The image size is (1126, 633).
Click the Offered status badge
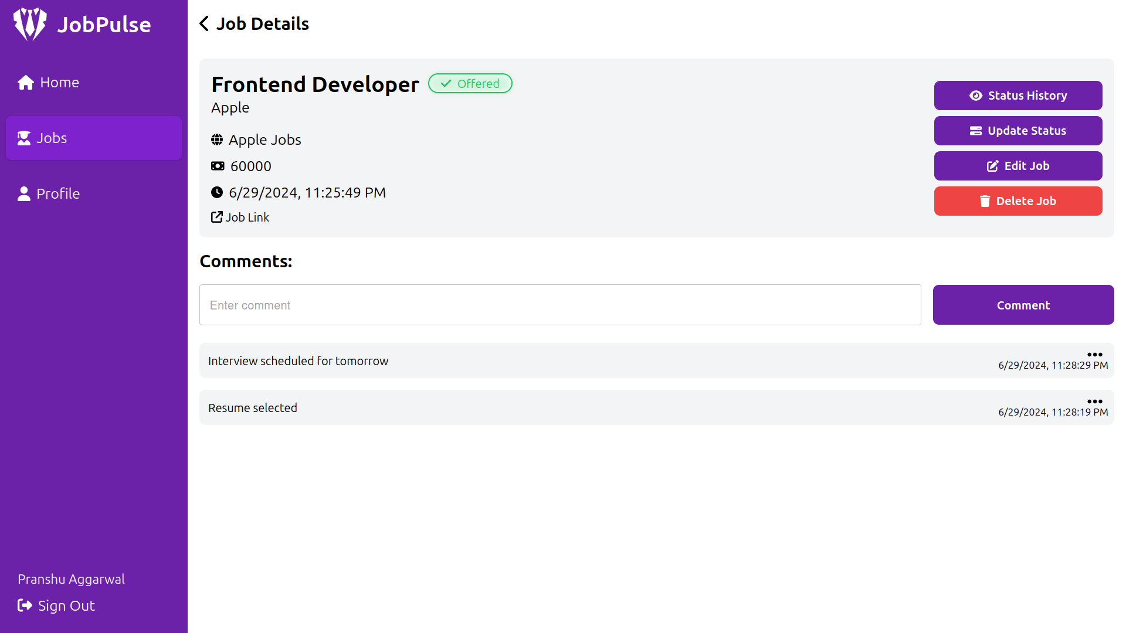[x=470, y=83]
